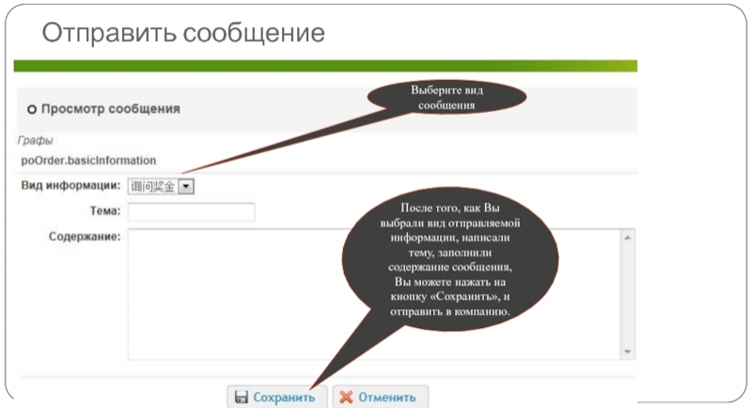Screen dimensions: 752x408
Task: Click the Содержание label
Action: (85, 236)
